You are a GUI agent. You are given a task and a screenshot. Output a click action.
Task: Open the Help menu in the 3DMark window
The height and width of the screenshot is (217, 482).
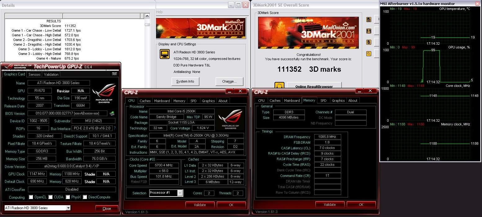pyautogui.click(x=159, y=12)
